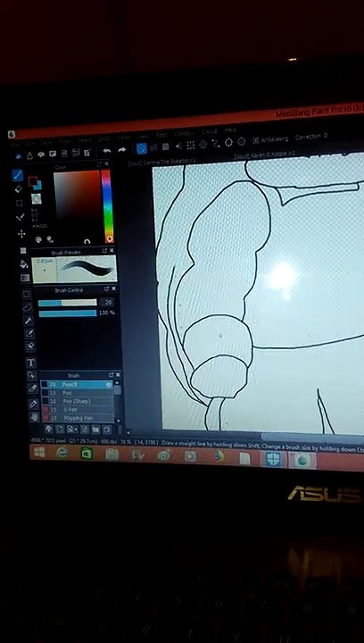The width and height of the screenshot is (364, 643).
Task: Select the Bucket fill tool
Action: coord(24,264)
